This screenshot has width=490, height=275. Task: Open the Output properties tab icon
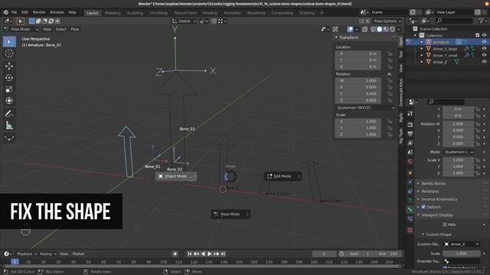[x=410, y=134]
